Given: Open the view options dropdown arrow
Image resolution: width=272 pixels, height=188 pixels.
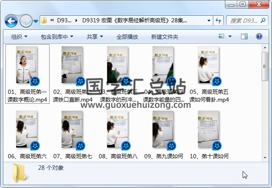Looking at the screenshot, I should (x=230, y=37).
